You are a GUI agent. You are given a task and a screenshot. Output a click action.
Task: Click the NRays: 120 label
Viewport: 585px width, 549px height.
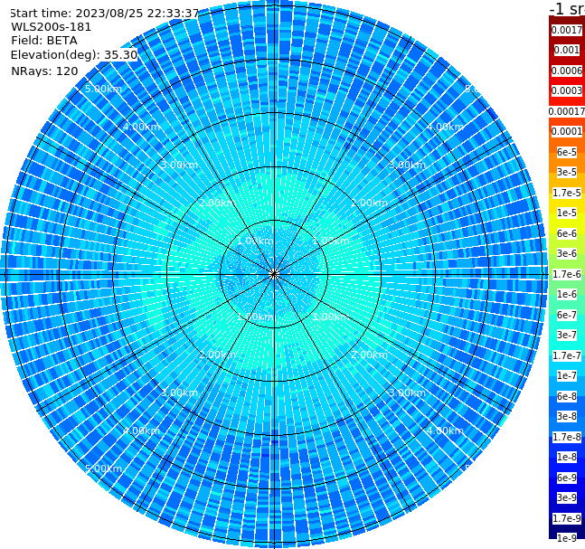[x=44, y=71]
